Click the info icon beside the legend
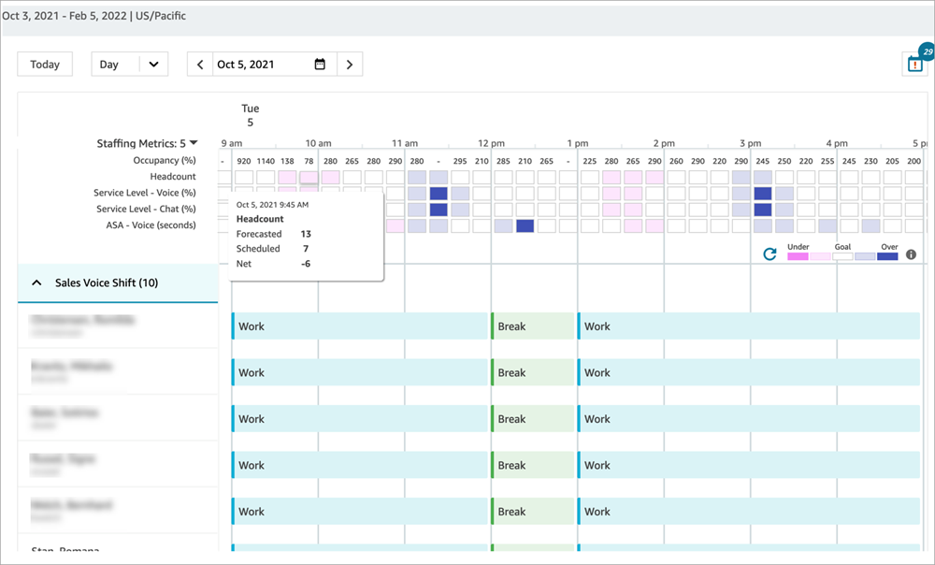The height and width of the screenshot is (565, 935). click(910, 253)
